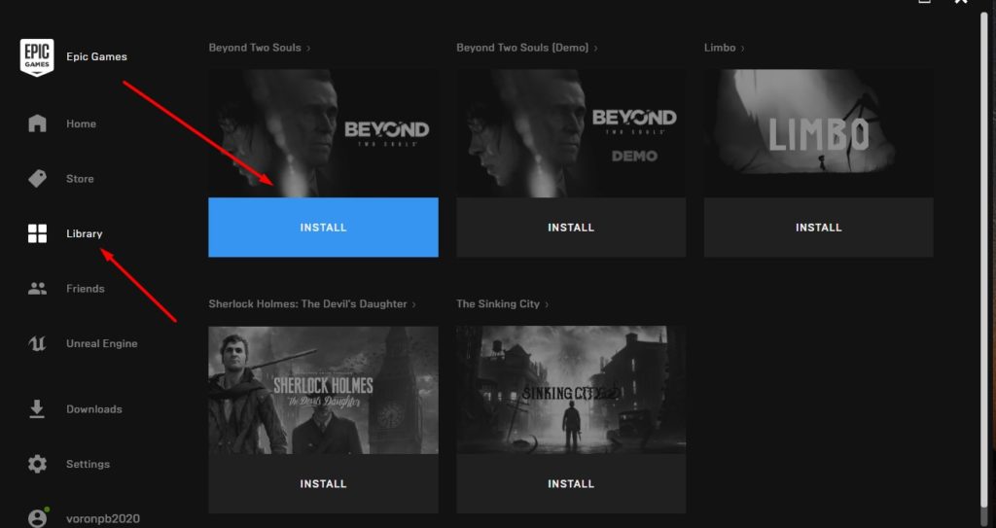
Task: Install Sherlock Holmes: The Devil's Daughter
Action: [323, 483]
